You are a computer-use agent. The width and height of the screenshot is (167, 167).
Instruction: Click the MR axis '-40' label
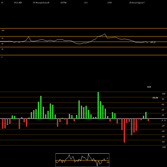(163, 131)
